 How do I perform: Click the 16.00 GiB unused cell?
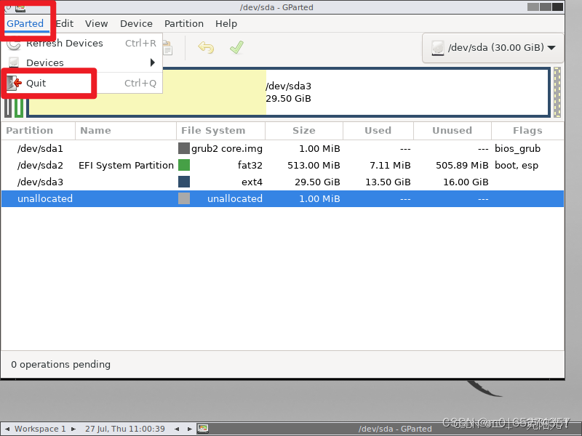[x=466, y=182]
